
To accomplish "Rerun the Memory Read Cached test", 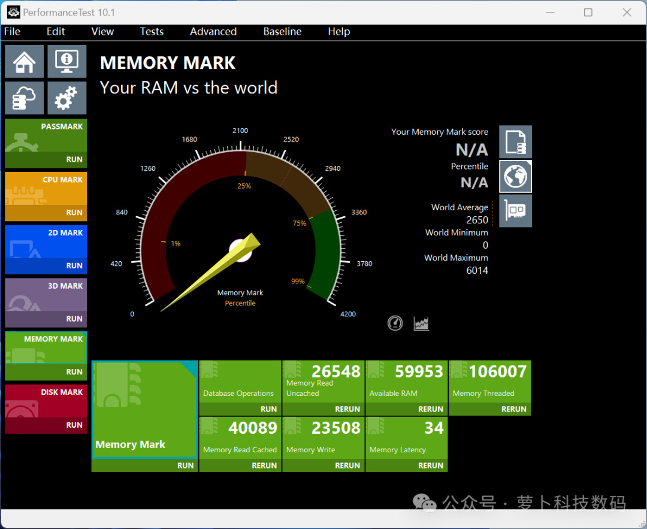I will [x=240, y=465].
